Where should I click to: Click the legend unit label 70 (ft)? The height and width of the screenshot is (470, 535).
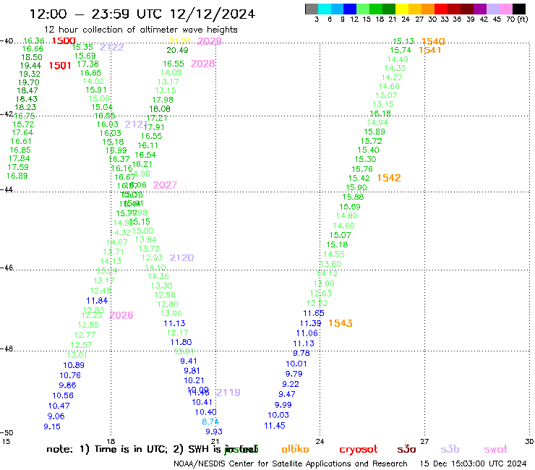[517, 19]
